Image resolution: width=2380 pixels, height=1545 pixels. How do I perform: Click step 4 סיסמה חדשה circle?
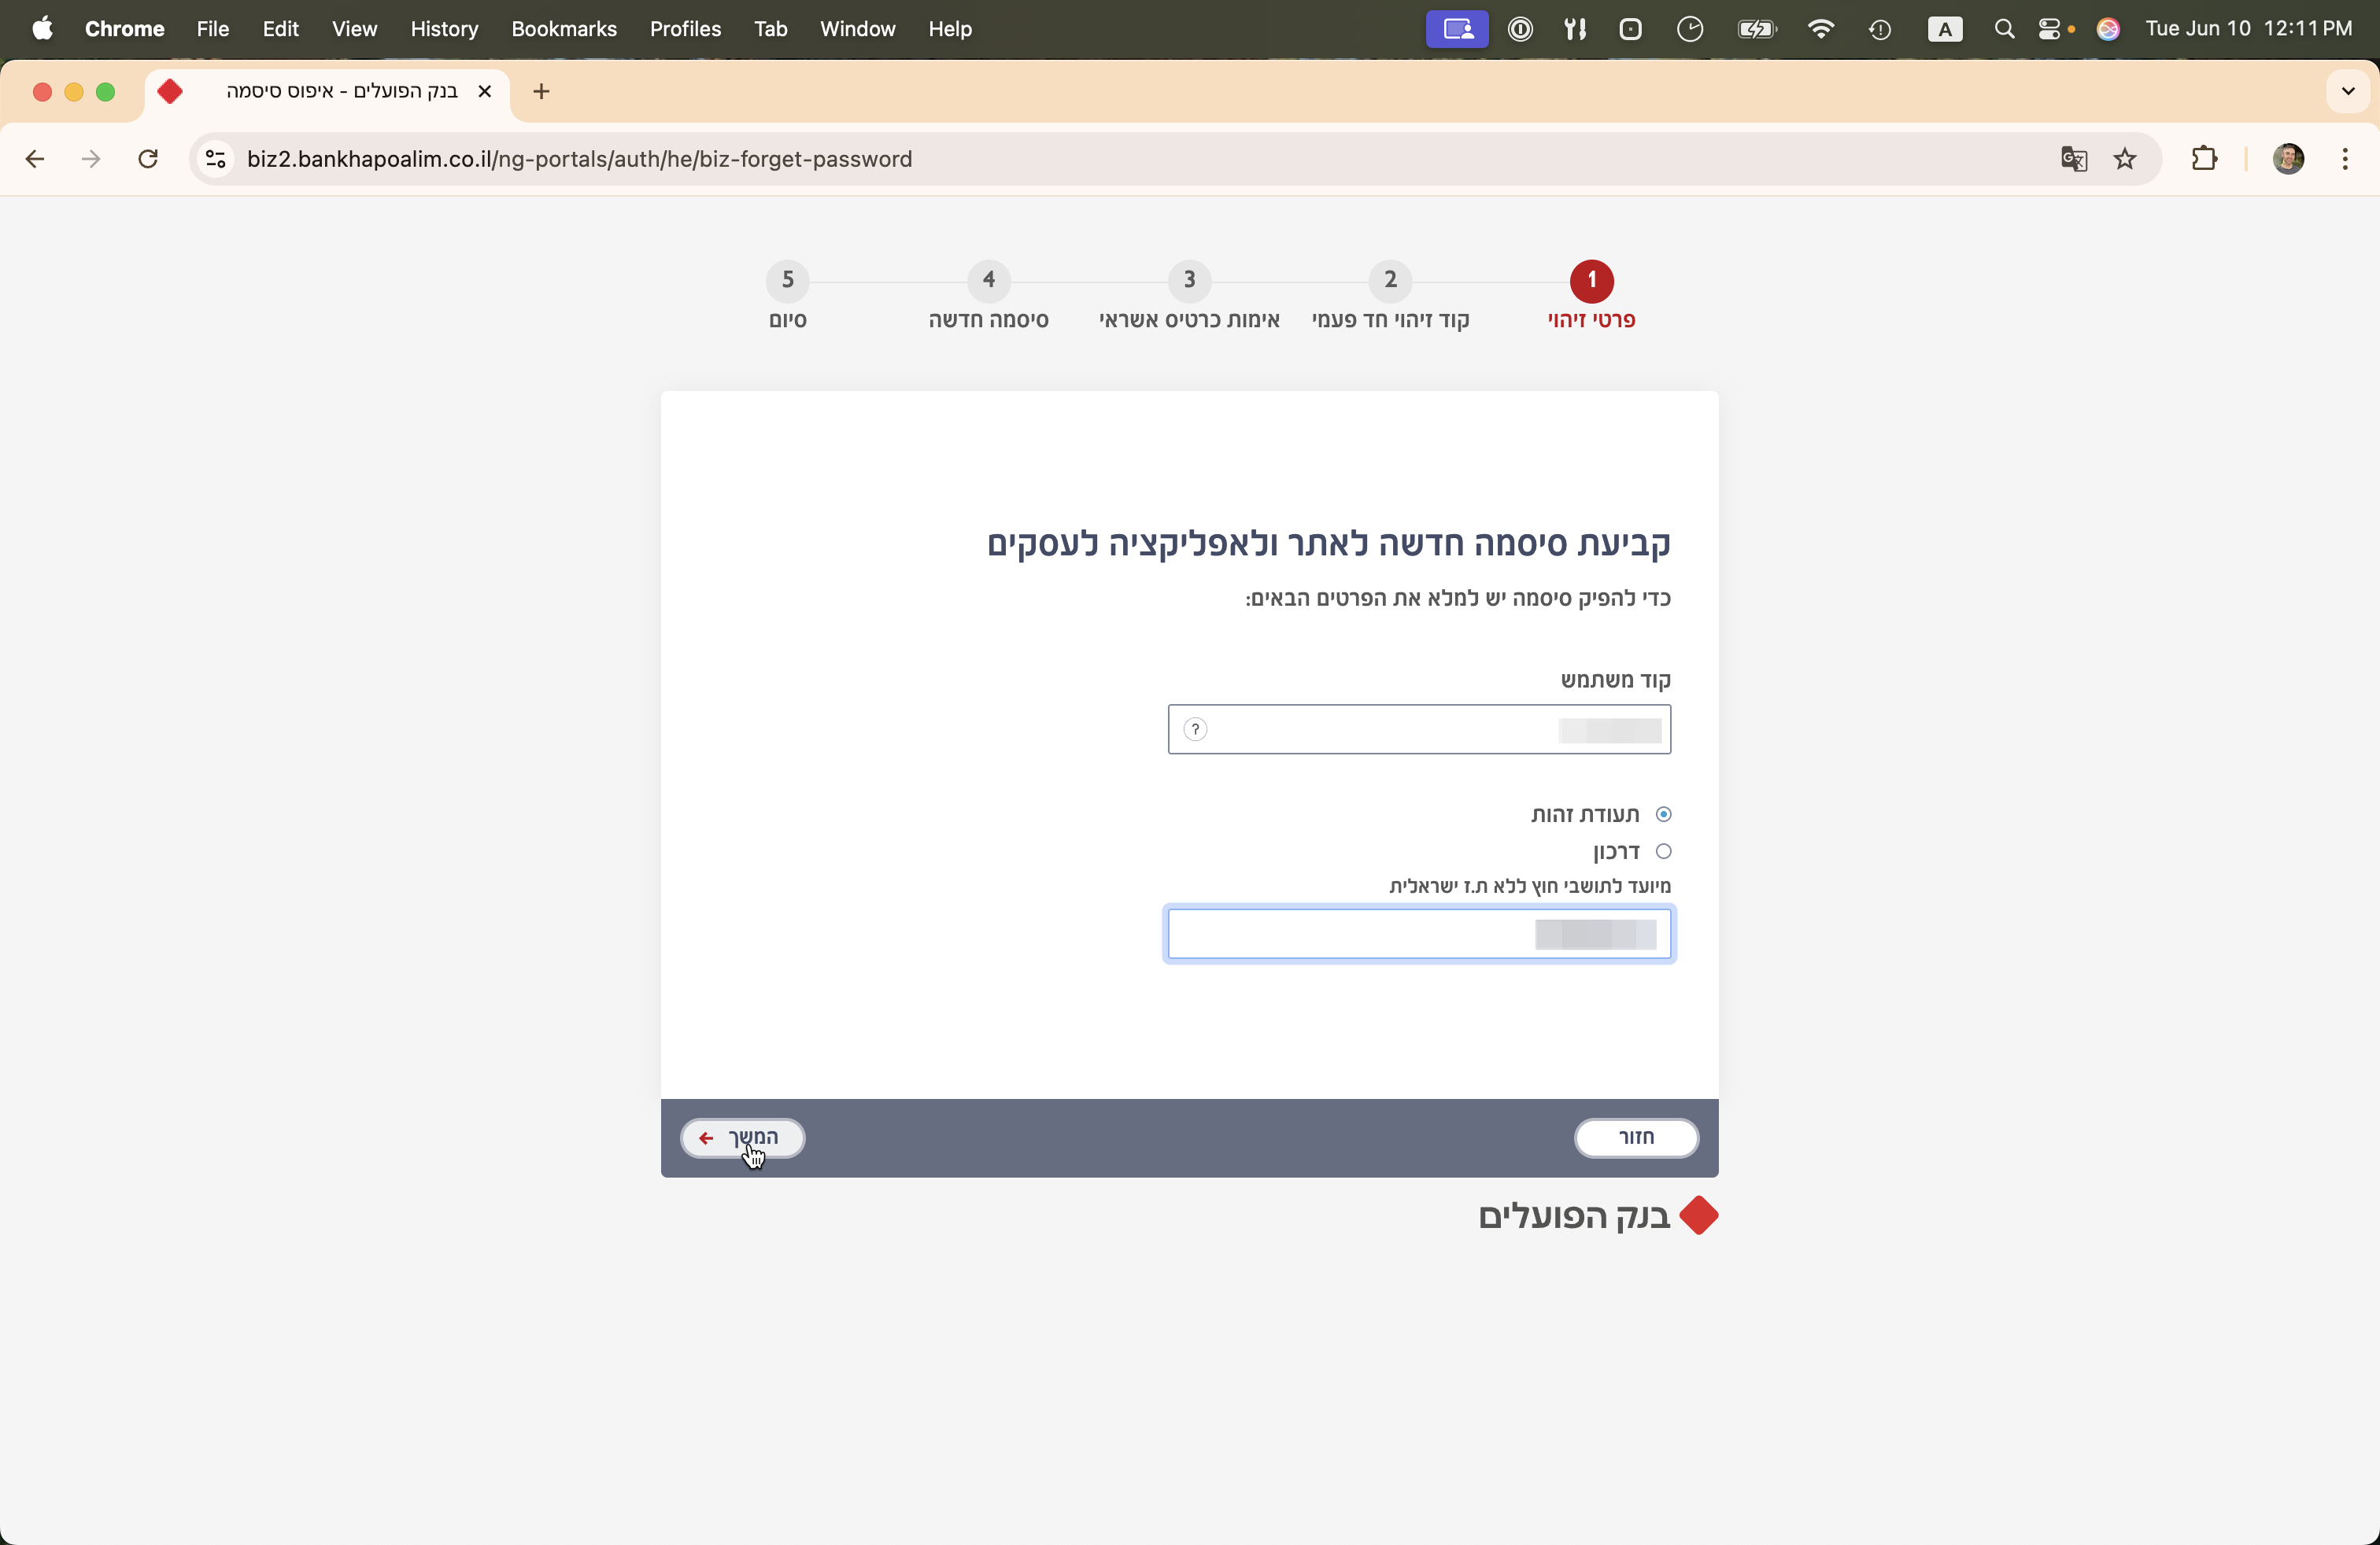pos(989,281)
